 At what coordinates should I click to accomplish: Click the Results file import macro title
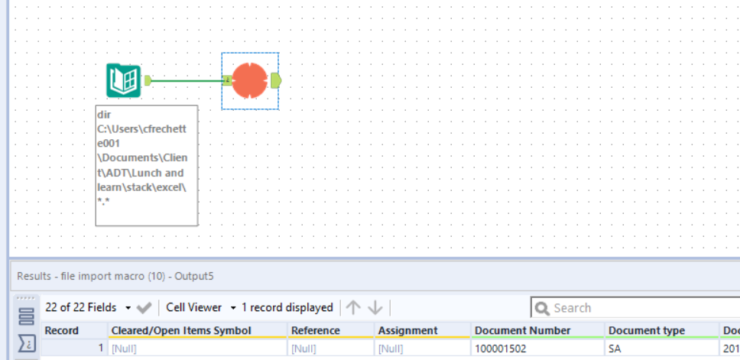click(115, 276)
